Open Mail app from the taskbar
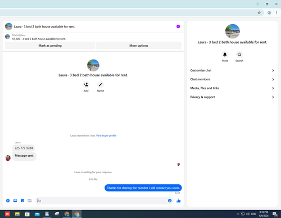Viewport: 281px width, 218px height. pos(37,214)
